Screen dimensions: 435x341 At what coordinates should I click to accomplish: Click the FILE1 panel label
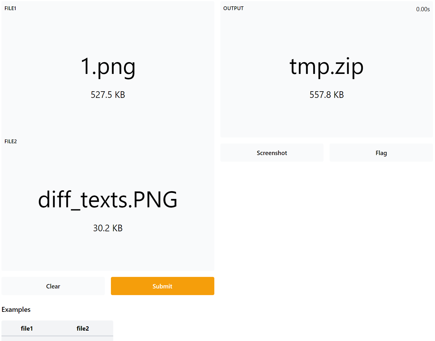[x=10, y=8]
